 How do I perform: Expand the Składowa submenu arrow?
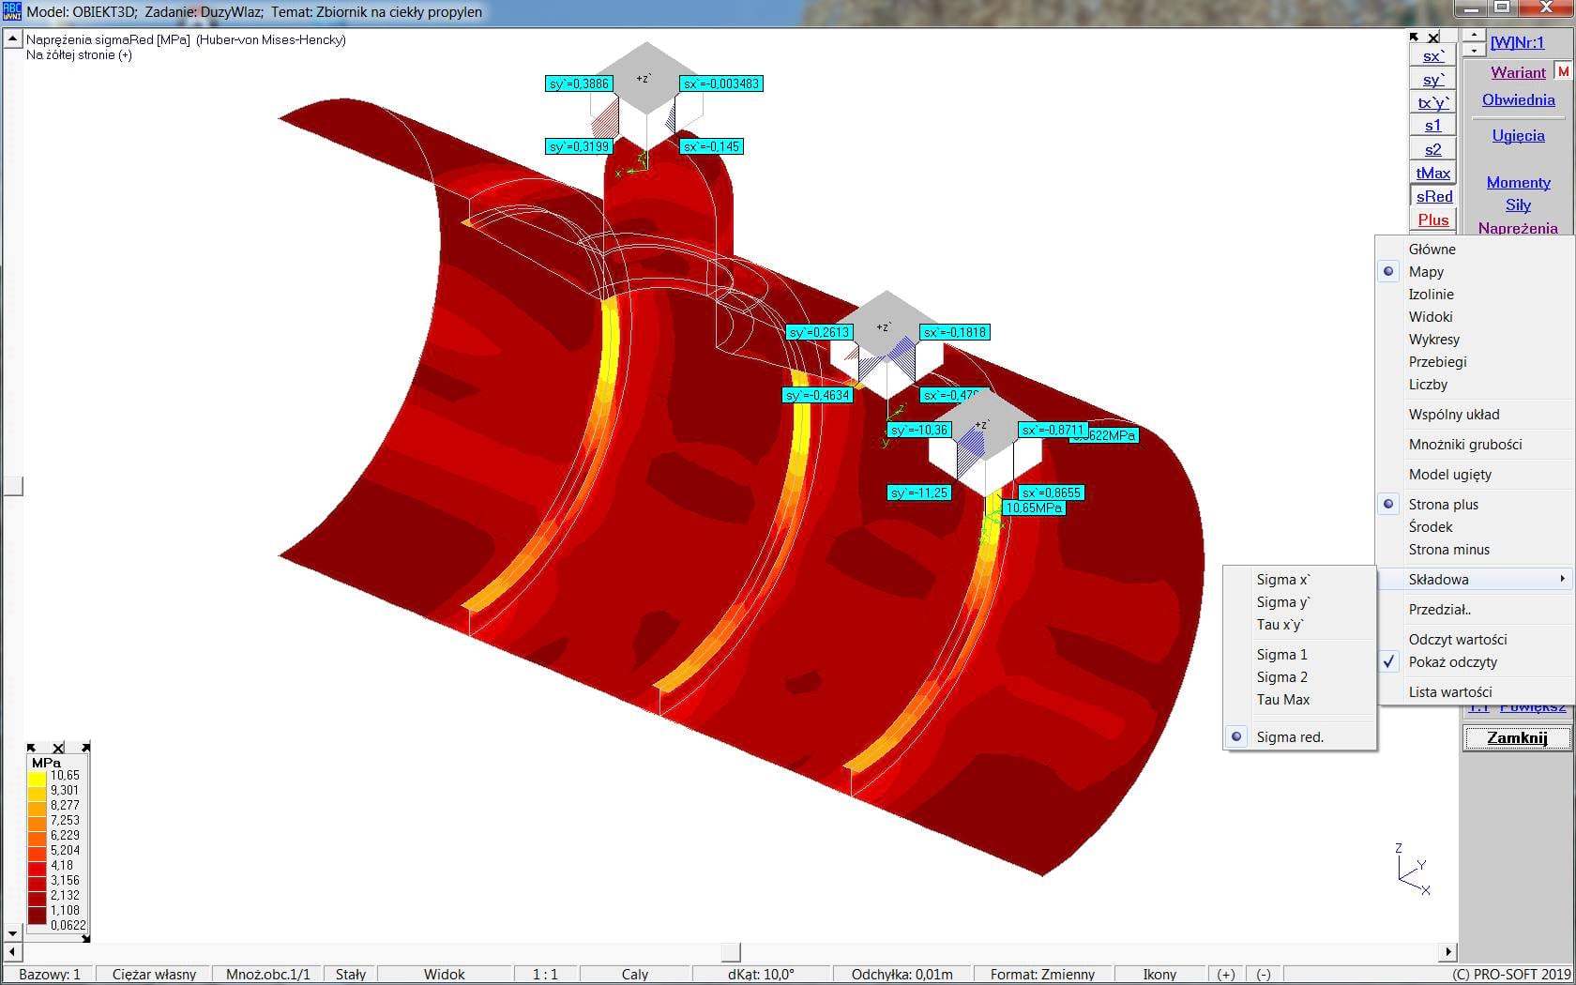(1562, 580)
